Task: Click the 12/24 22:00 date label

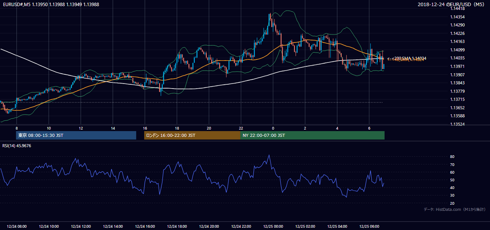Action: click(241, 227)
